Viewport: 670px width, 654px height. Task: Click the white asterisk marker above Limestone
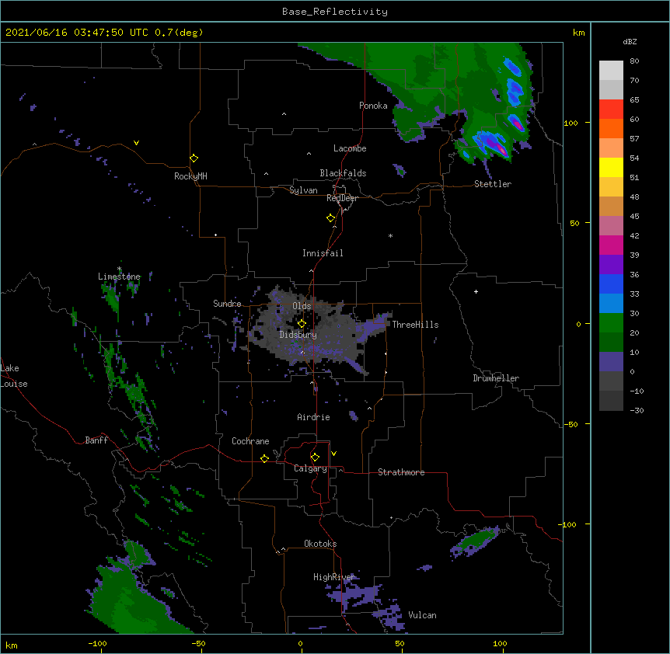[x=120, y=269]
